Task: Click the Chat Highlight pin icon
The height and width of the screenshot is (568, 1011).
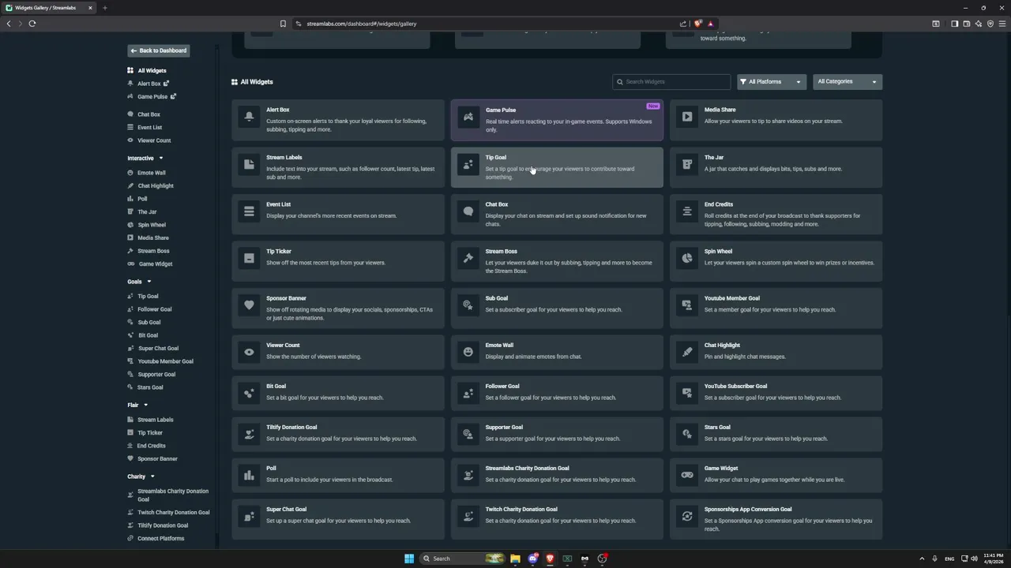Action: click(687, 352)
